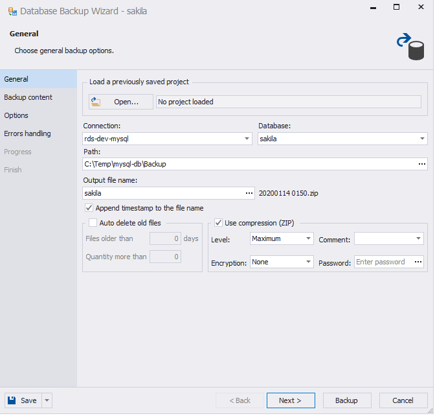Click the Save button

[23, 400]
